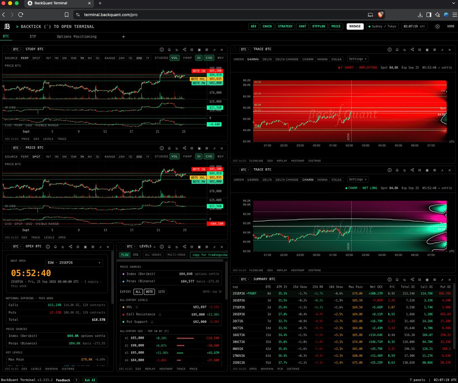The width and height of the screenshot is (458, 383).
Task: Share the STUDY BTC panel
Action: point(184,50)
